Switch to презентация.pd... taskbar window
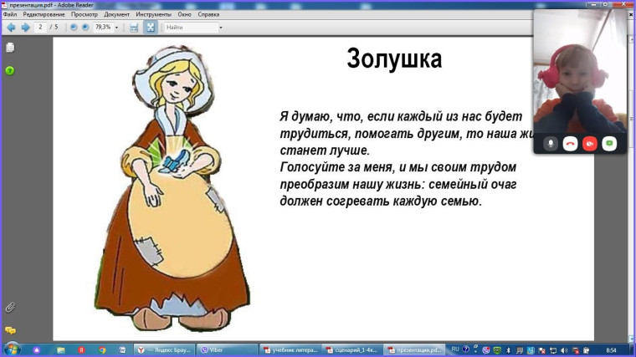This screenshot has width=636, height=357. (414, 350)
